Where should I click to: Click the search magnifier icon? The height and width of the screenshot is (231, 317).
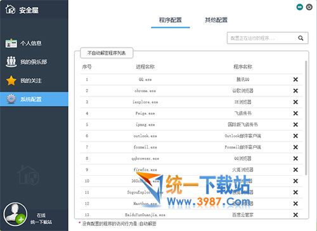tap(301, 38)
